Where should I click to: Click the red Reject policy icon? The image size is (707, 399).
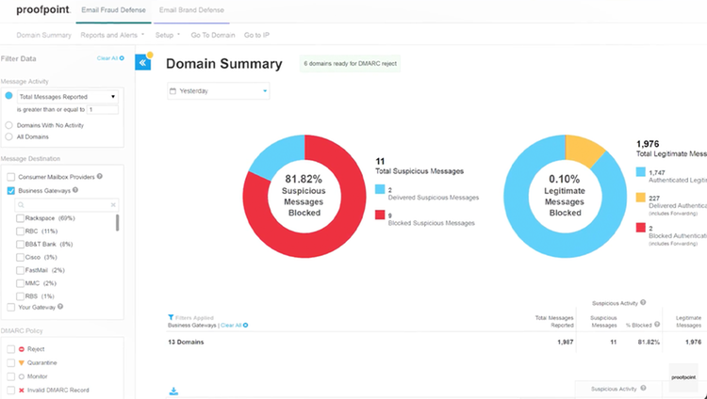(x=21, y=349)
